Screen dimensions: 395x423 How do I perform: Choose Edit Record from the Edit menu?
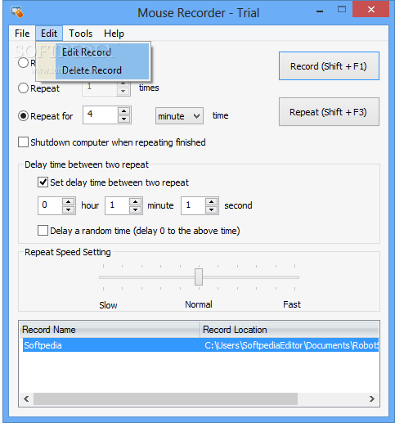[93, 52]
